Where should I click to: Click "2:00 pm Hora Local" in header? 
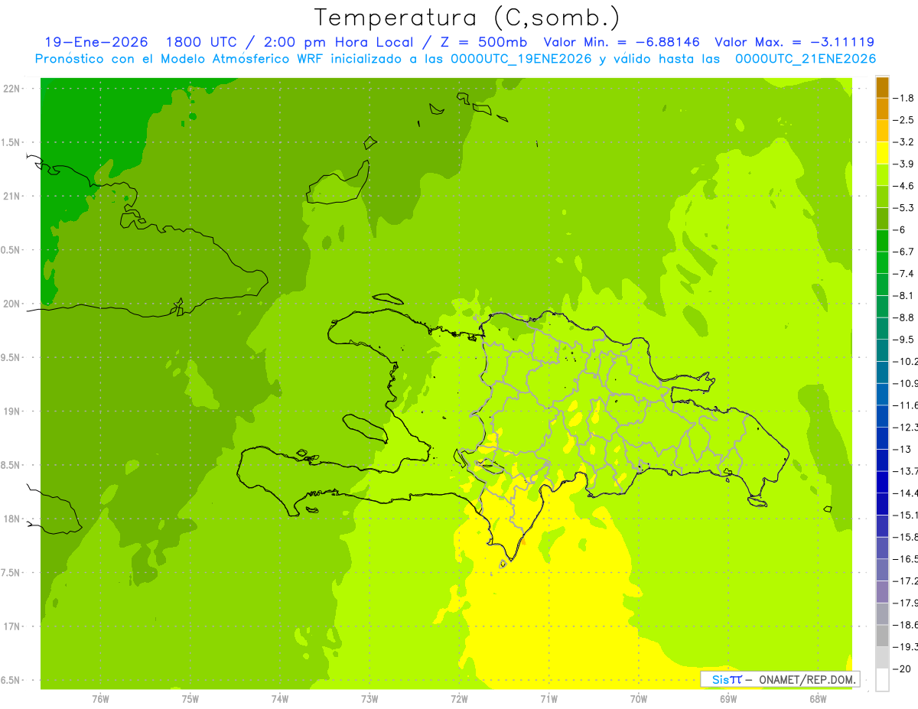pos(348,42)
